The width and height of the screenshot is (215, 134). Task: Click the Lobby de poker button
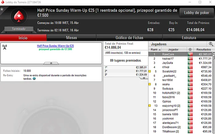point(197,13)
